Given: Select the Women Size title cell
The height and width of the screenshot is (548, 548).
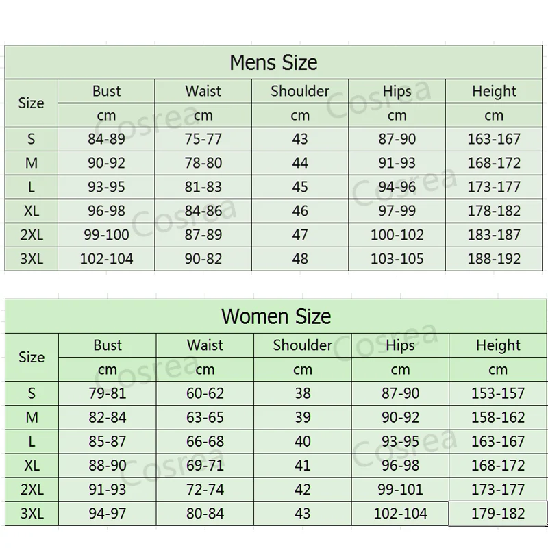Looking at the screenshot, I should [276, 316].
